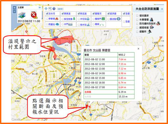Click the large red warning area near 北投區
Image resolution: width=168 pixels, height=124 pixels.
tap(63, 40)
